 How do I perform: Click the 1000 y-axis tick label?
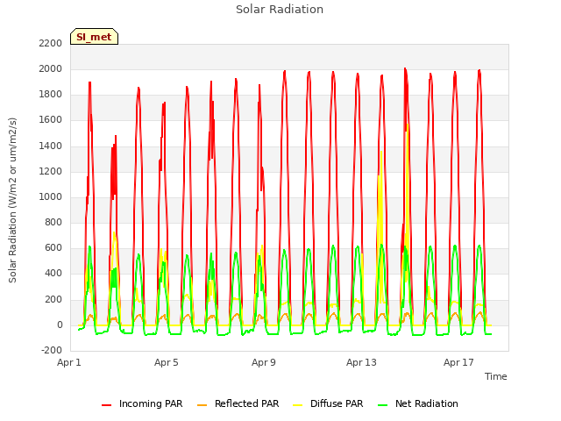tap(51, 196)
